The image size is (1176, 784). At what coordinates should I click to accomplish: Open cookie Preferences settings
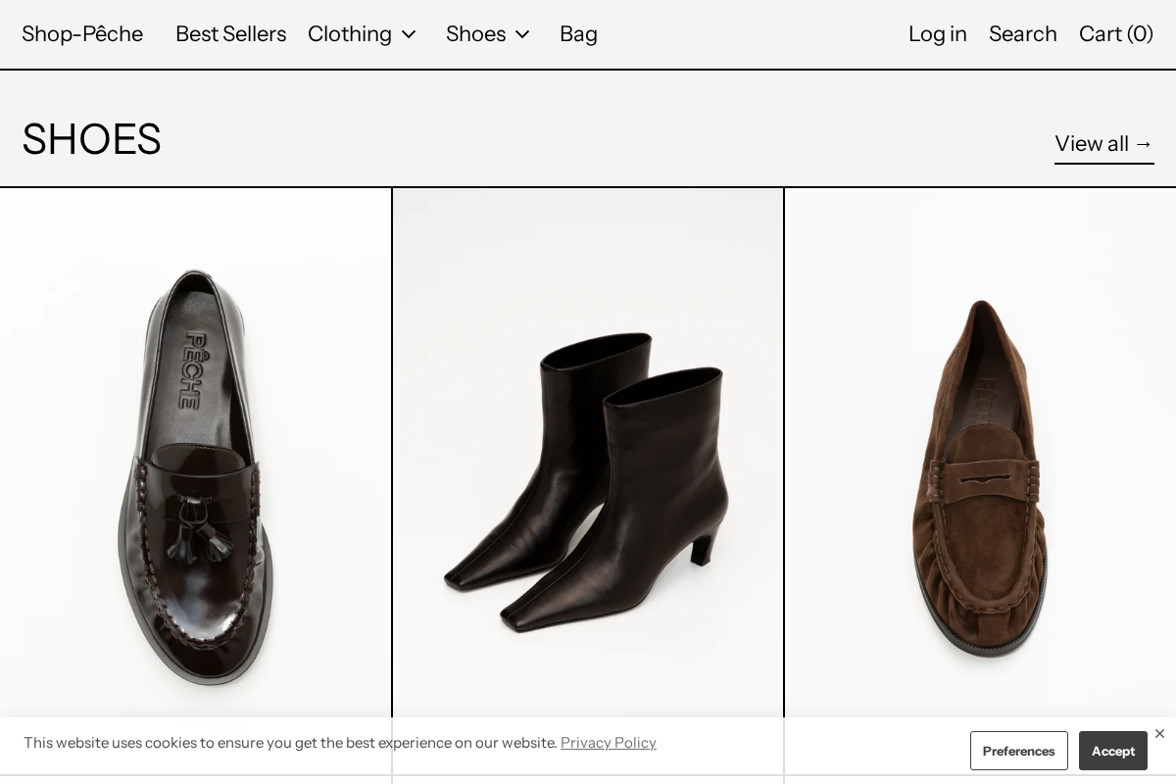[x=1019, y=751]
